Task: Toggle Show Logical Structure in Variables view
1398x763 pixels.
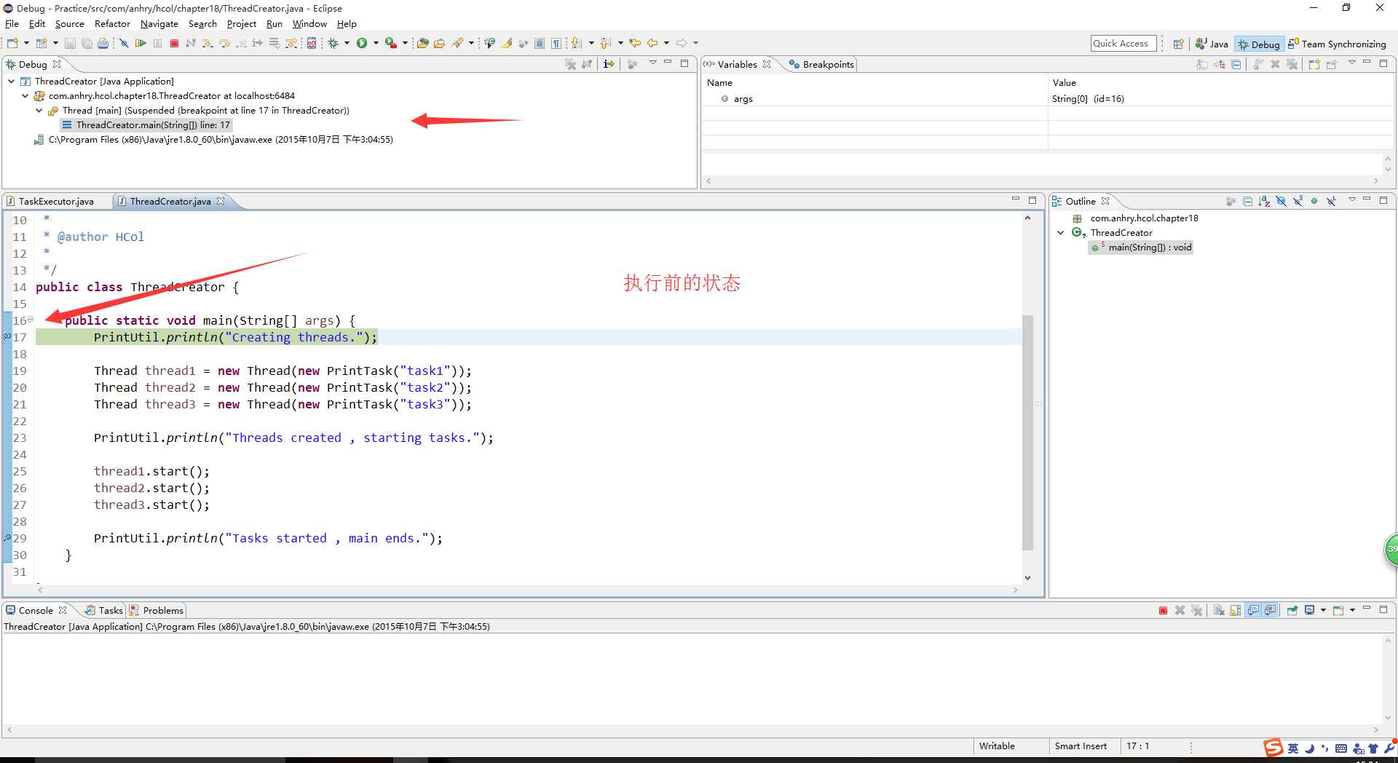Action: pyautogui.click(x=1220, y=64)
